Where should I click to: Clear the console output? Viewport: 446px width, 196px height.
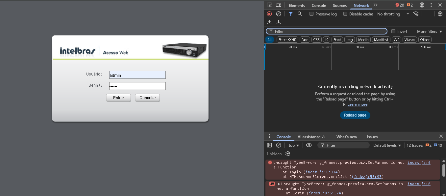pos(279,145)
